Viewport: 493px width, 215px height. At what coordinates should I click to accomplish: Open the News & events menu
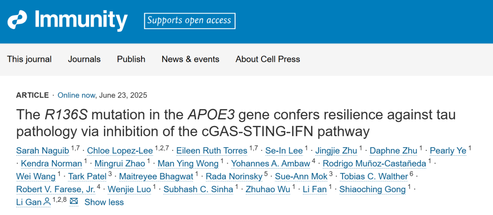tap(190, 59)
